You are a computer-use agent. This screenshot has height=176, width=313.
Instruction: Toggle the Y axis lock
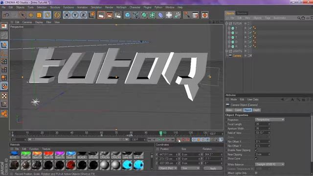click(x=75, y=15)
